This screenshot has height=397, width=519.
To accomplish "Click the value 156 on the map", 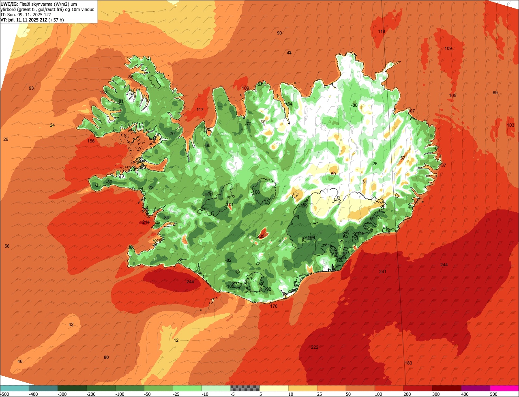I will click(91, 141).
